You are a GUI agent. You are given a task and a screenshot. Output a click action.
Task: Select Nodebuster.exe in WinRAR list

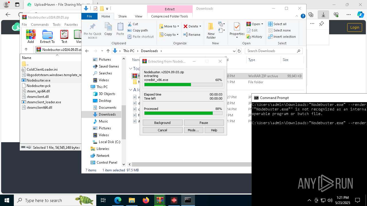coord(38,80)
